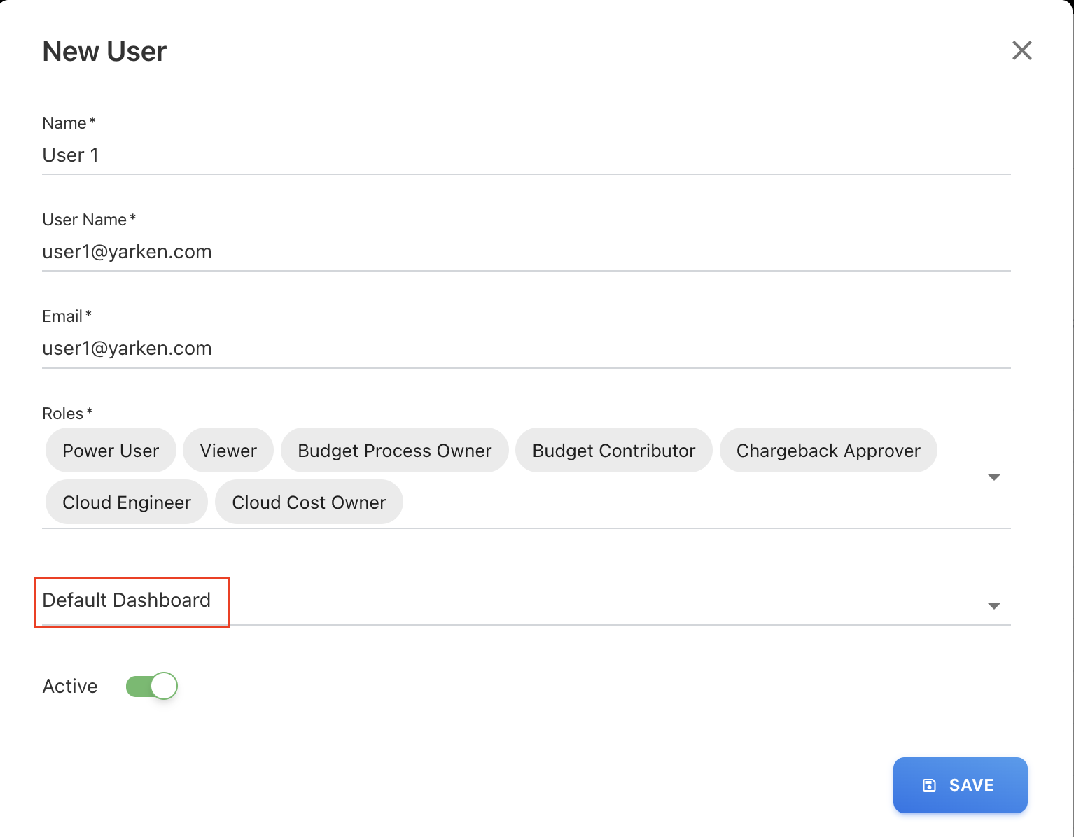Click the Cloud Engineer role chip
Viewport: 1074px width, 837px height.
127,502
